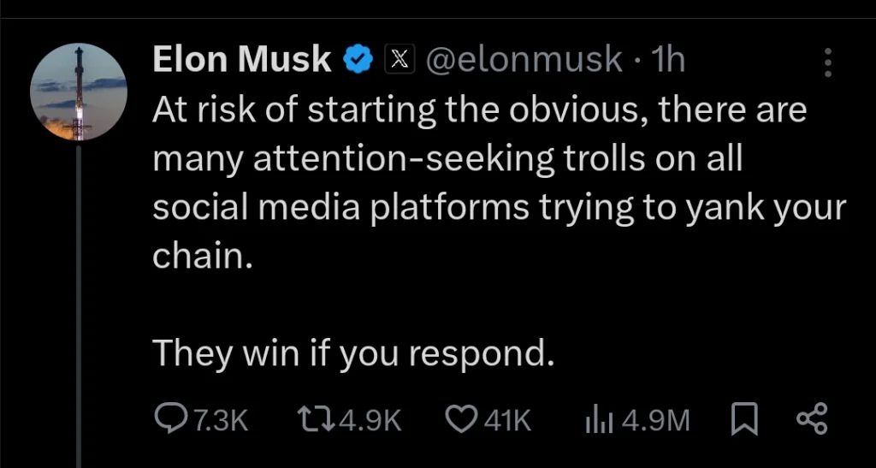Click the reply speech bubble icon
The width and height of the screenshot is (876, 468).
170,421
